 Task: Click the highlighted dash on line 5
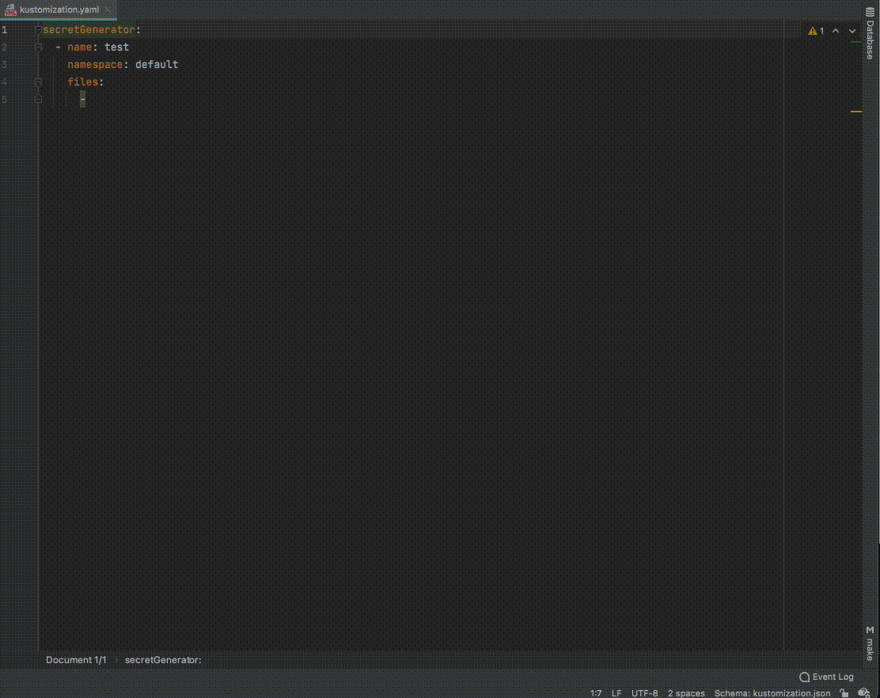coord(82,99)
